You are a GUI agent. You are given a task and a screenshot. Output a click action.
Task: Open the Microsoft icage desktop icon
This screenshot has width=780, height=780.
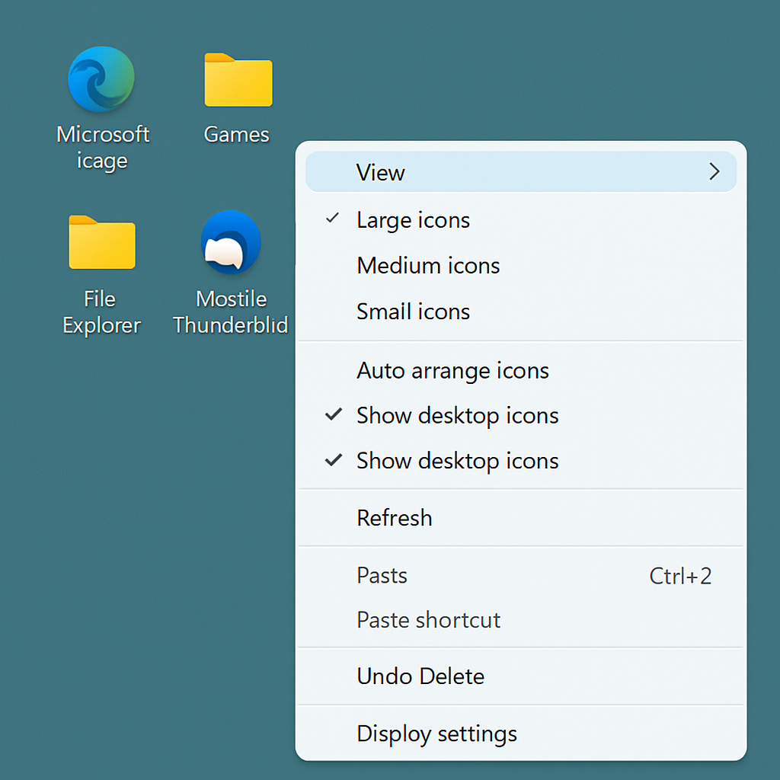[101, 79]
